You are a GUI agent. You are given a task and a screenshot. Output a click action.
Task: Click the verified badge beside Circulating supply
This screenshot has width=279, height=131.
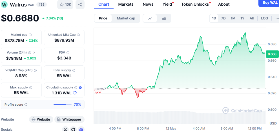click(x=80, y=88)
